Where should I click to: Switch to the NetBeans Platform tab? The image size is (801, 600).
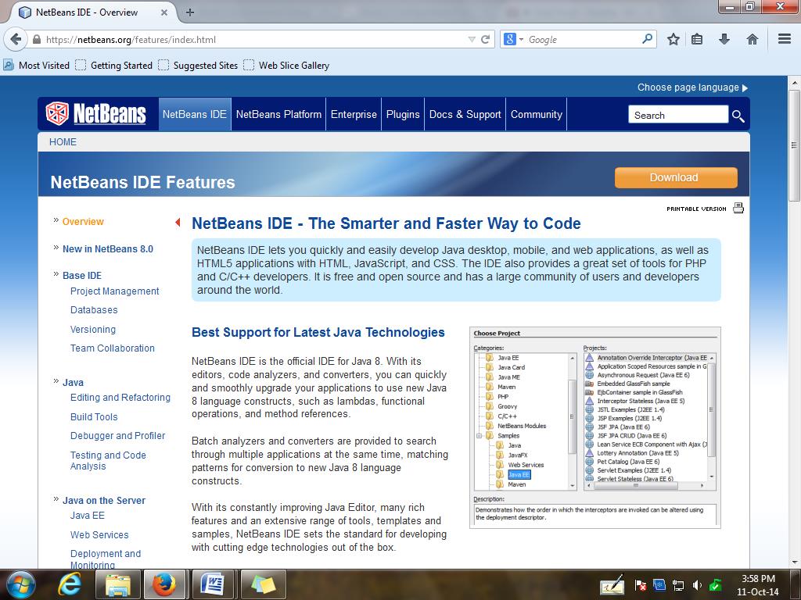tap(278, 114)
